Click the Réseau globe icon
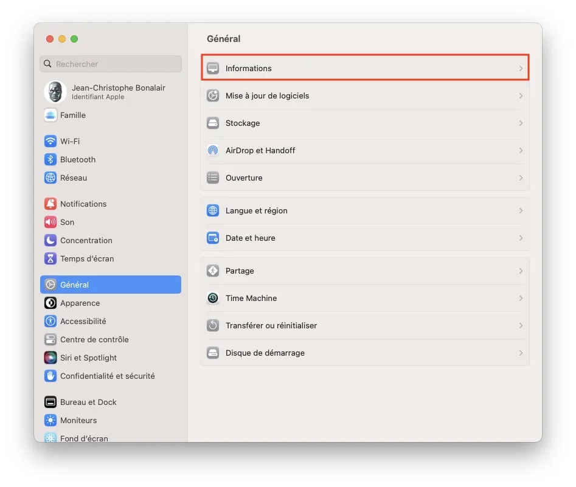 coord(50,178)
